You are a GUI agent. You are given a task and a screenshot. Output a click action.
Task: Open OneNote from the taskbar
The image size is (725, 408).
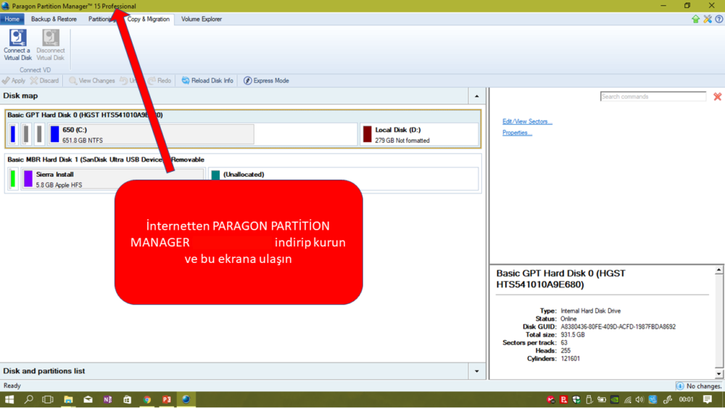[108, 400]
